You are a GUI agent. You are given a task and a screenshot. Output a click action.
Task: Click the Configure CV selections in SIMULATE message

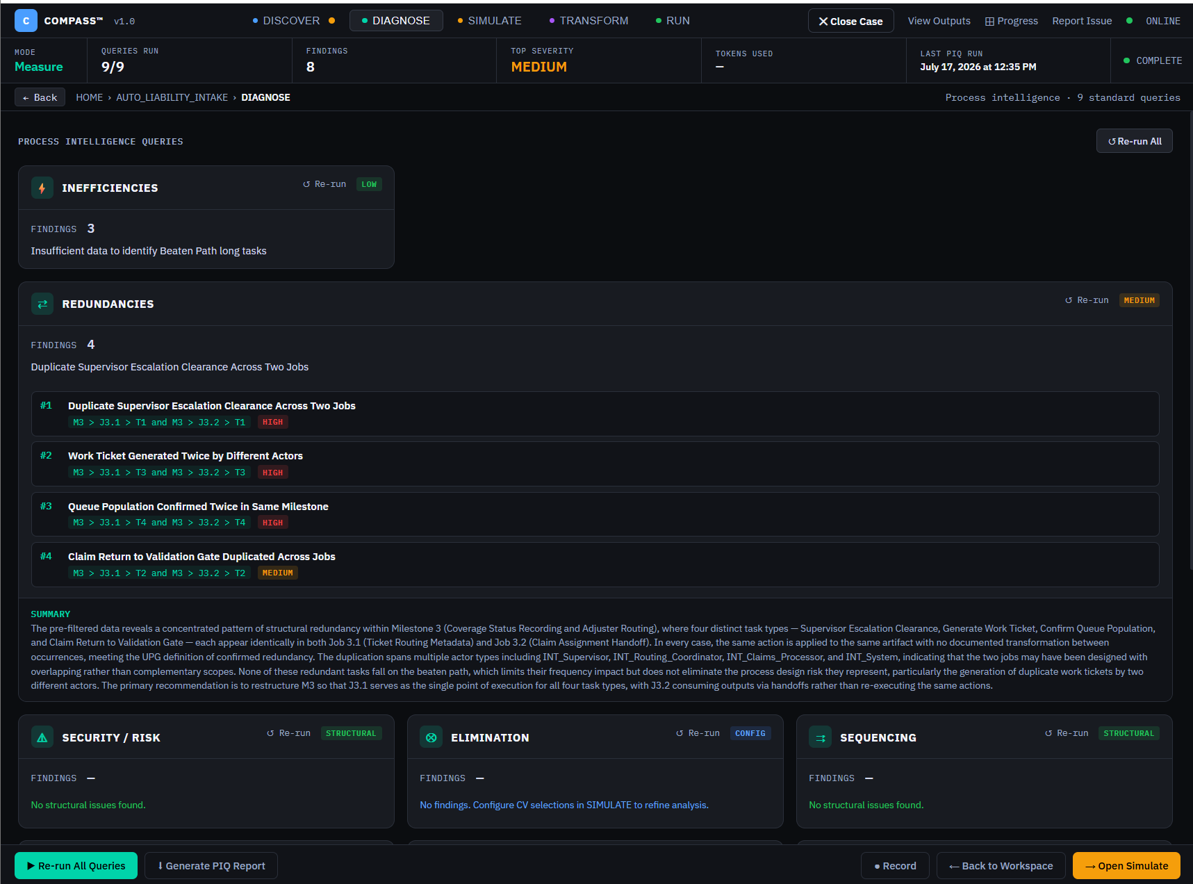(564, 805)
